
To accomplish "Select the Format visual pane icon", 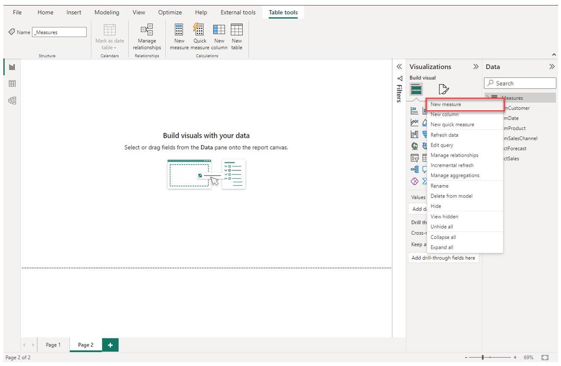I will [x=443, y=89].
